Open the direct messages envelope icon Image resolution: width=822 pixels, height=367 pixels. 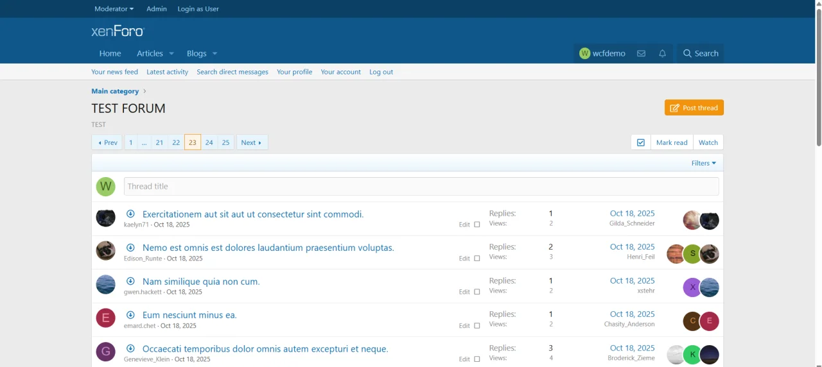[x=641, y=54]
